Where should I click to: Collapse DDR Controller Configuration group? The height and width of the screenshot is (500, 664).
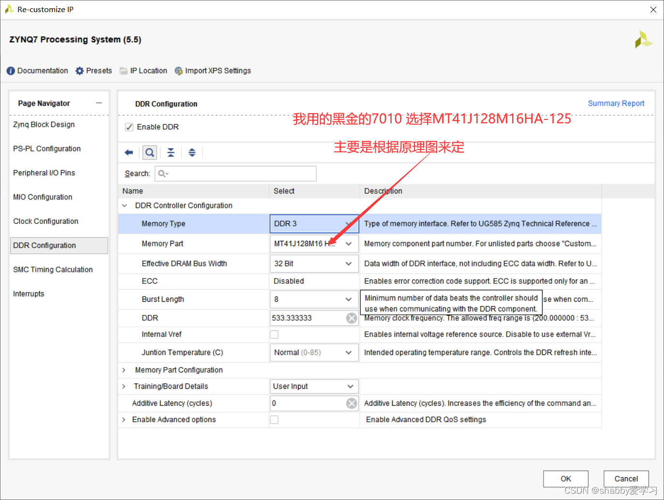pyautogui.click(x=124, y=206)
